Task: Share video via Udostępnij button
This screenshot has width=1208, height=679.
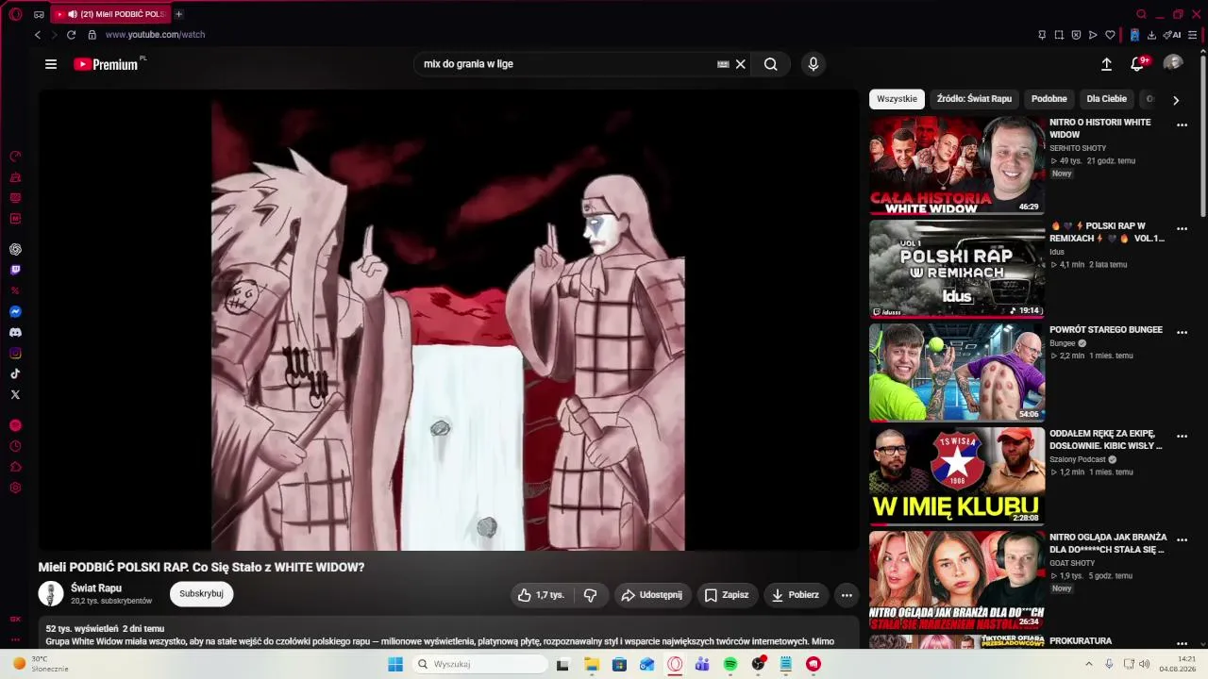Action: (651, 595)
